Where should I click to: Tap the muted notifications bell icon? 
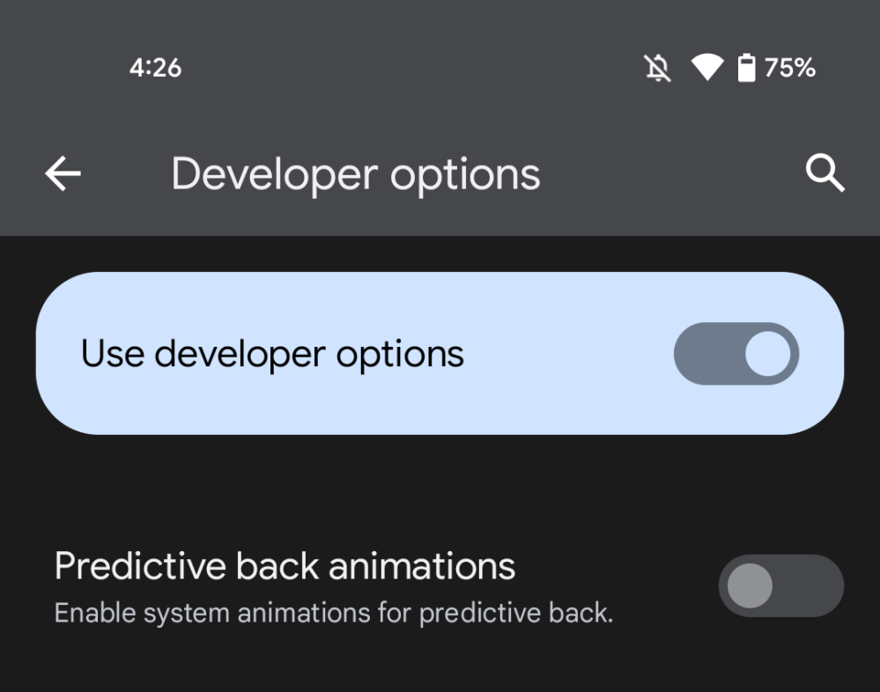click(657, 68)
